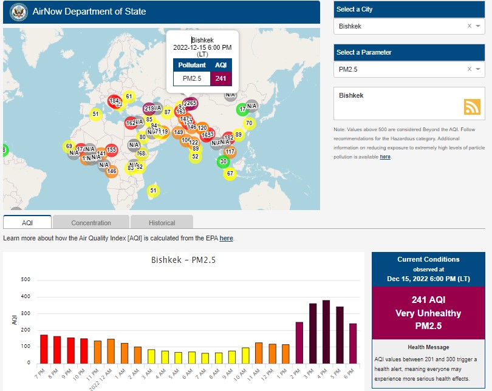The width and height of the screenshot is (492, 391).
Task: Click the red map marker labeled 155
Action: click(111, 149)
